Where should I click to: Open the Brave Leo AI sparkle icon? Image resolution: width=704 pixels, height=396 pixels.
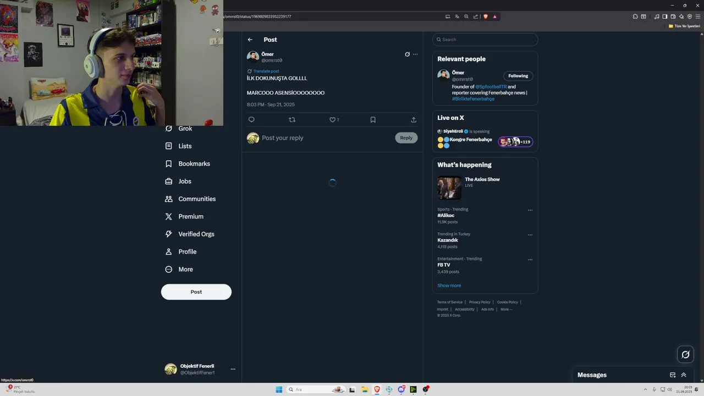click(x=681, y=16)
